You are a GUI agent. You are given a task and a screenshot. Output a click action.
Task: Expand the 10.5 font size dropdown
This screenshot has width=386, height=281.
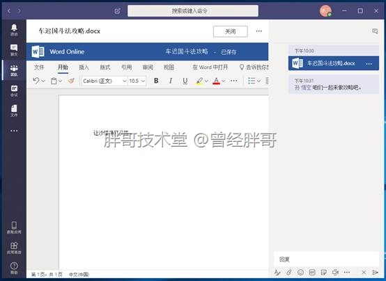tap(143, 81)
